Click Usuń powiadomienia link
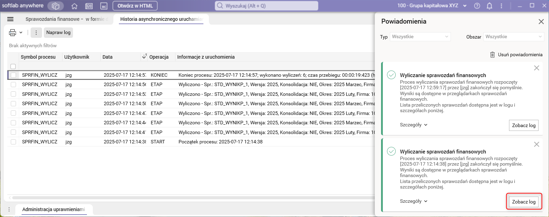Image resolution: width=549 pixels, height=217 pixels. (520, 55)
